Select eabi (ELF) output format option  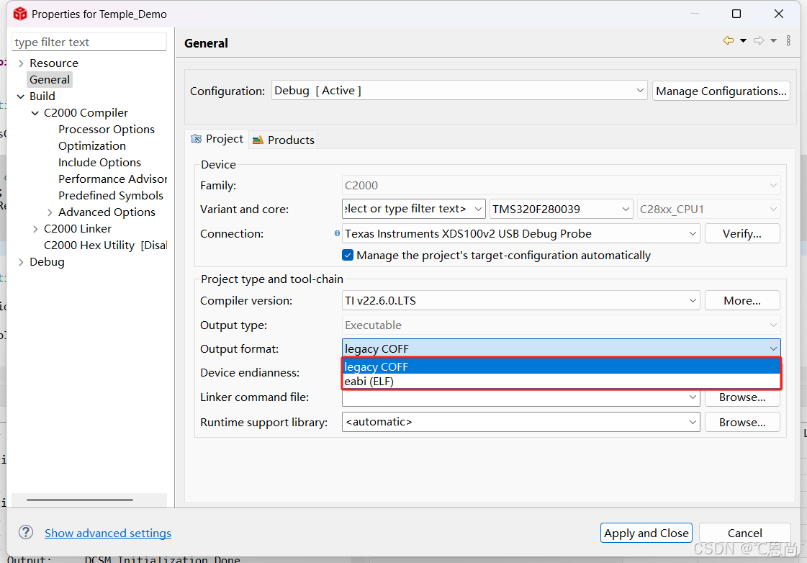[x=562, y=382]
